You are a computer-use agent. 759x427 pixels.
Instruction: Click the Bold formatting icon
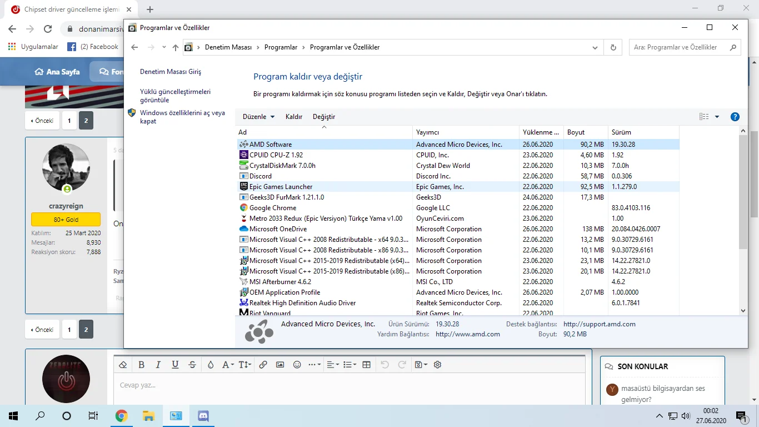tap(141, 365)
